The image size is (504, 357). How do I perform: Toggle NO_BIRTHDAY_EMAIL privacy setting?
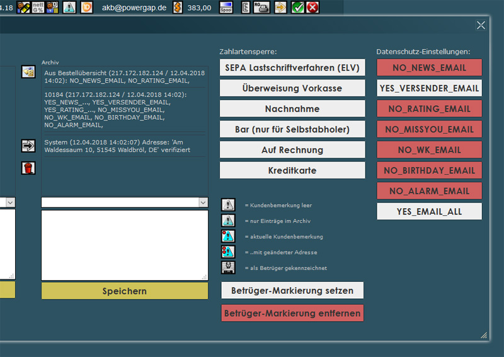pyautogui.click(x=429, y=170)
